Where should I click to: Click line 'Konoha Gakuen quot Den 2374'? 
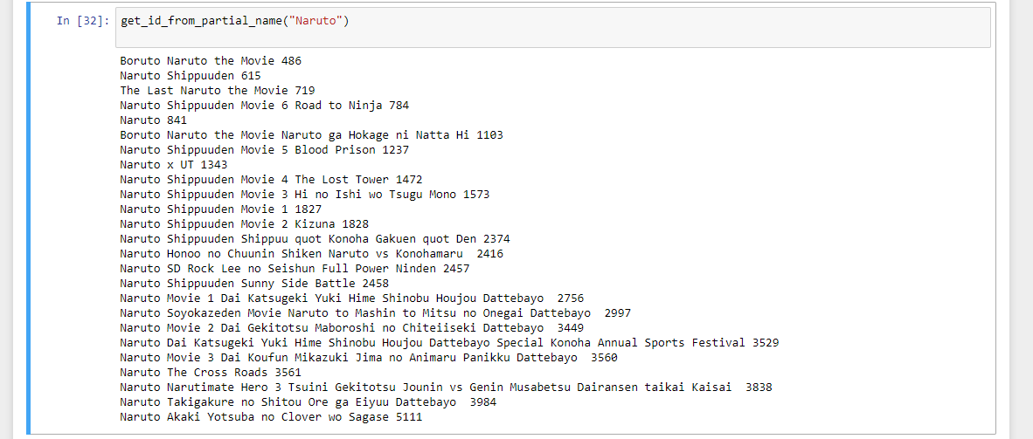(x=315, y=239)
